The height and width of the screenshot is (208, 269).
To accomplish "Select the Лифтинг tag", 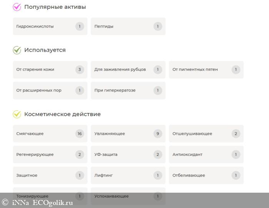I will pos(128,175).
